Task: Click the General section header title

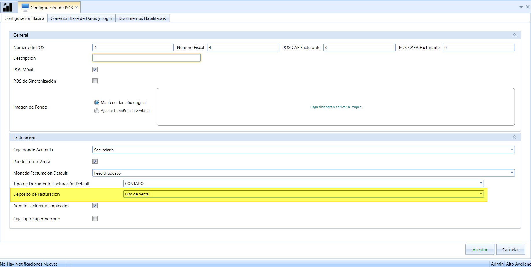Action: point(21,35)
